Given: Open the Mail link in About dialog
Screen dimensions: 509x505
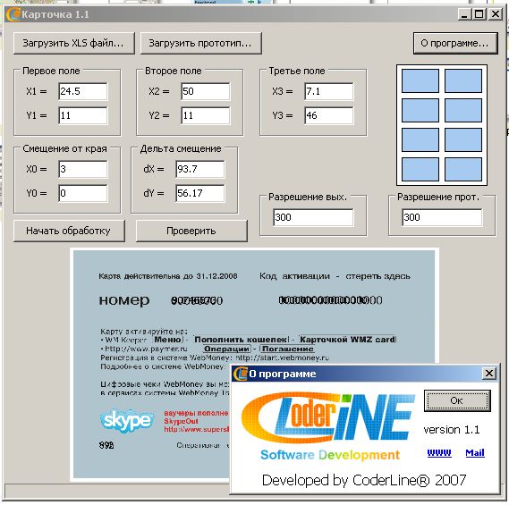Looking at the screenshot, I should [475, 453].
